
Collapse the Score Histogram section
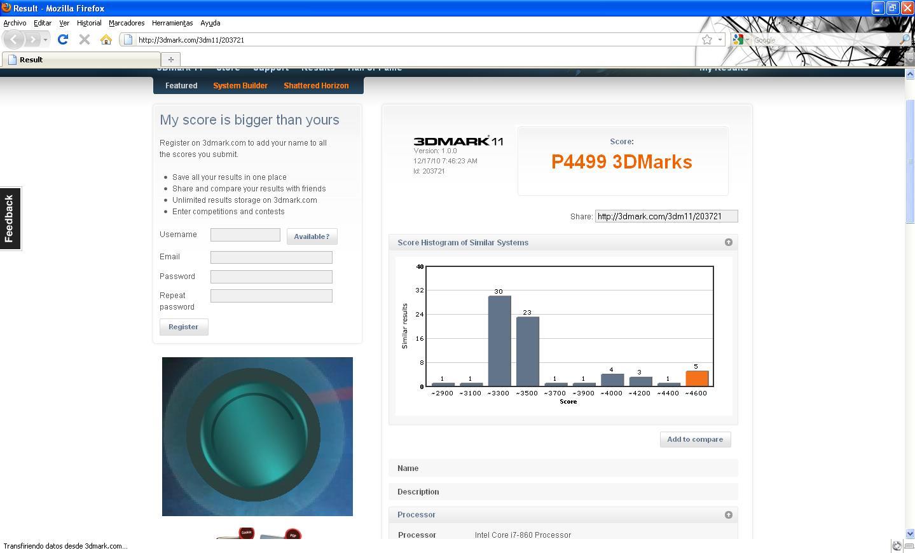(x=729, y=242)
